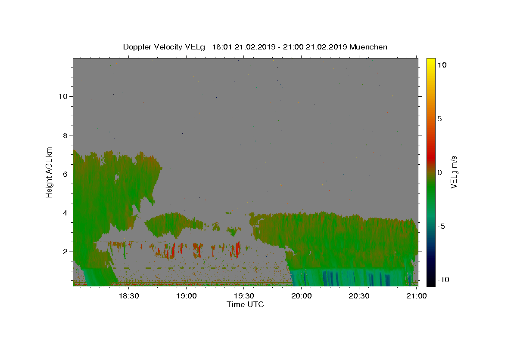Click the colorbar tick label '0'

[x=439, y=172]
